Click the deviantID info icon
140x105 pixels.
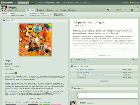[x=4, y=20]
